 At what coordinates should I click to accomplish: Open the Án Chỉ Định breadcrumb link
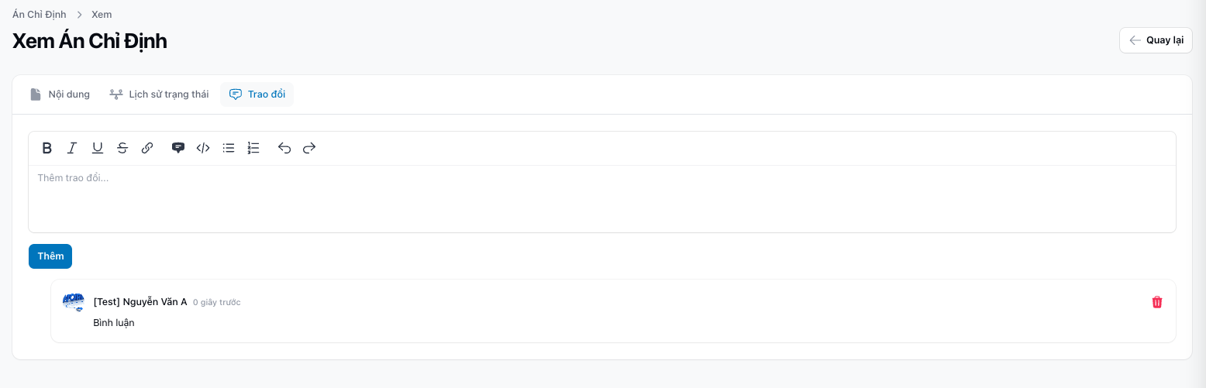click(39, 15)
